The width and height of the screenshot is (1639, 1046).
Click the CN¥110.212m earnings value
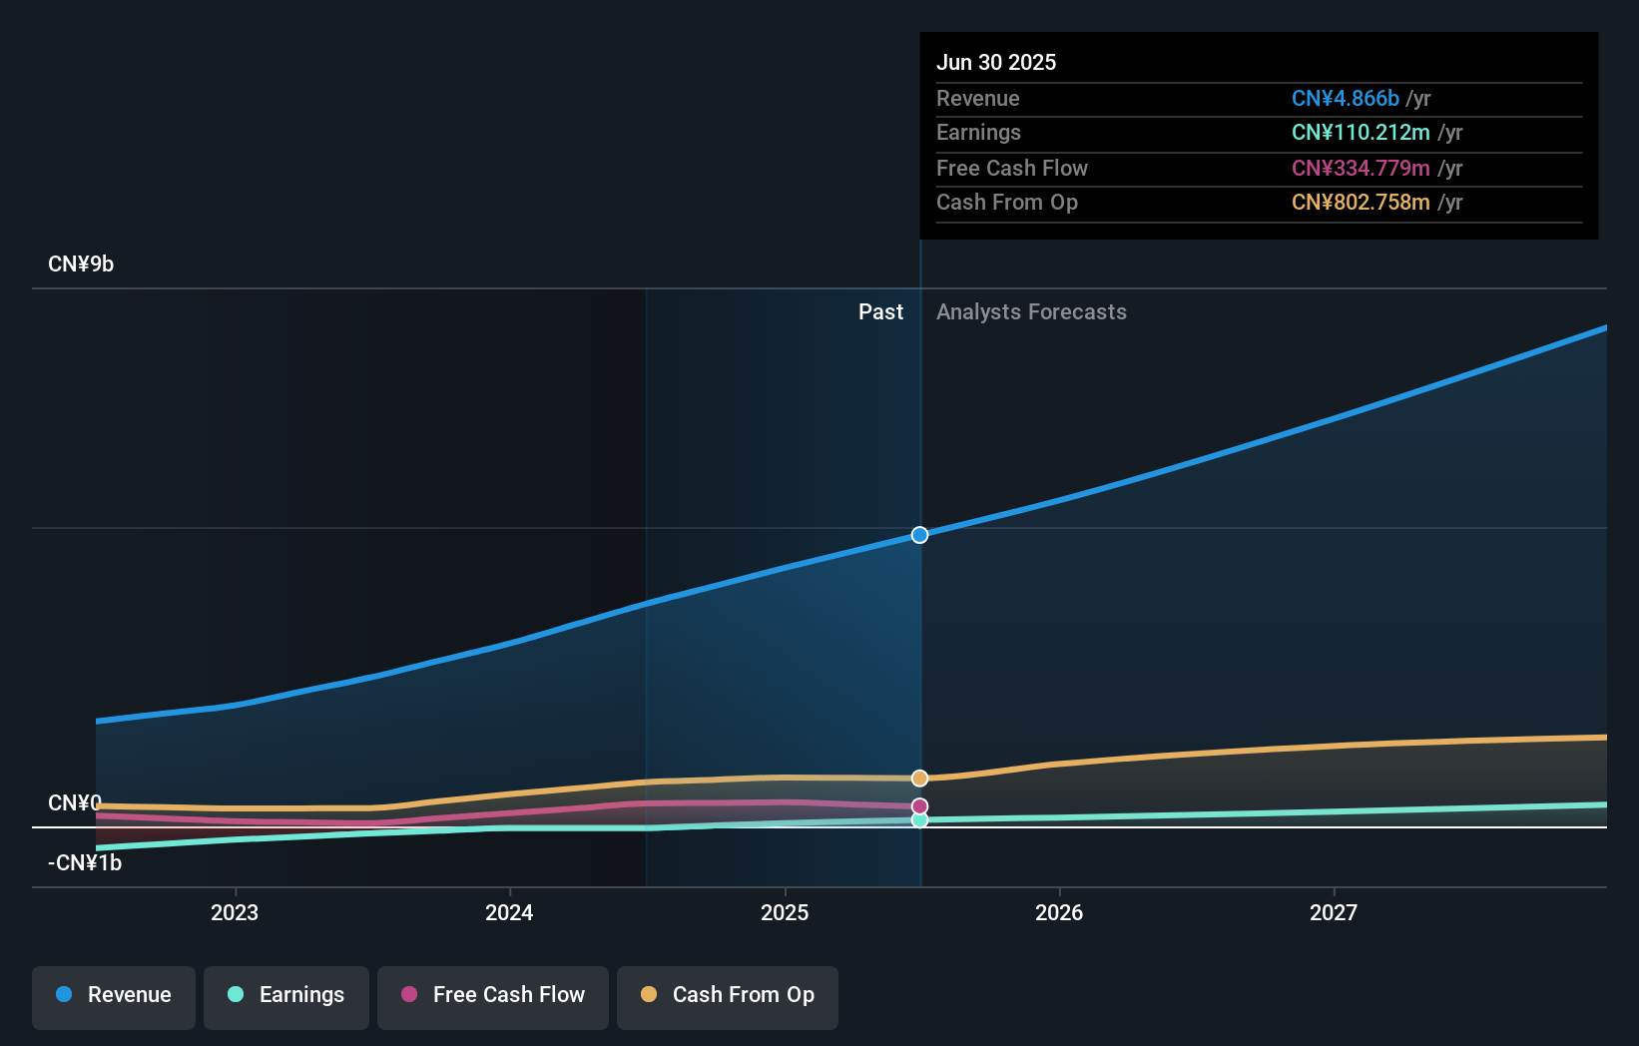click(1361, 133)
